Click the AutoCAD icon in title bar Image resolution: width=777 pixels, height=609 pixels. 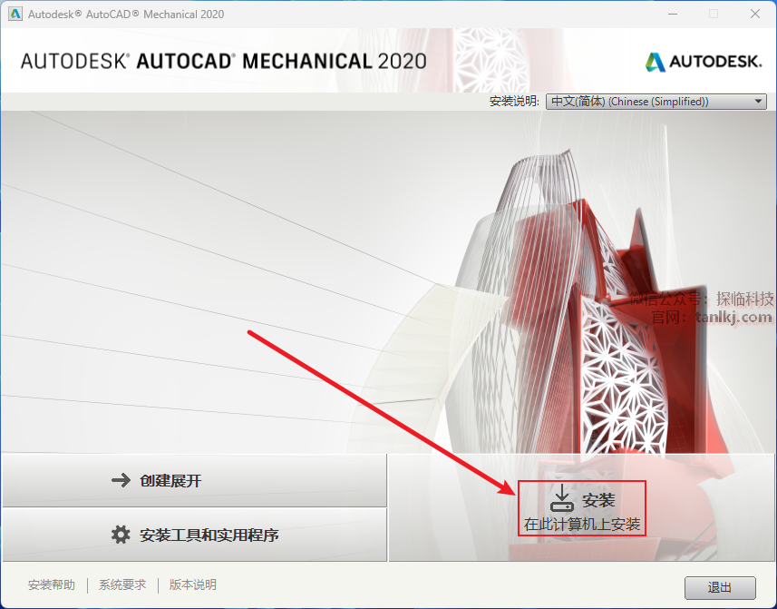pyautogui.click(x=15, y=14)
